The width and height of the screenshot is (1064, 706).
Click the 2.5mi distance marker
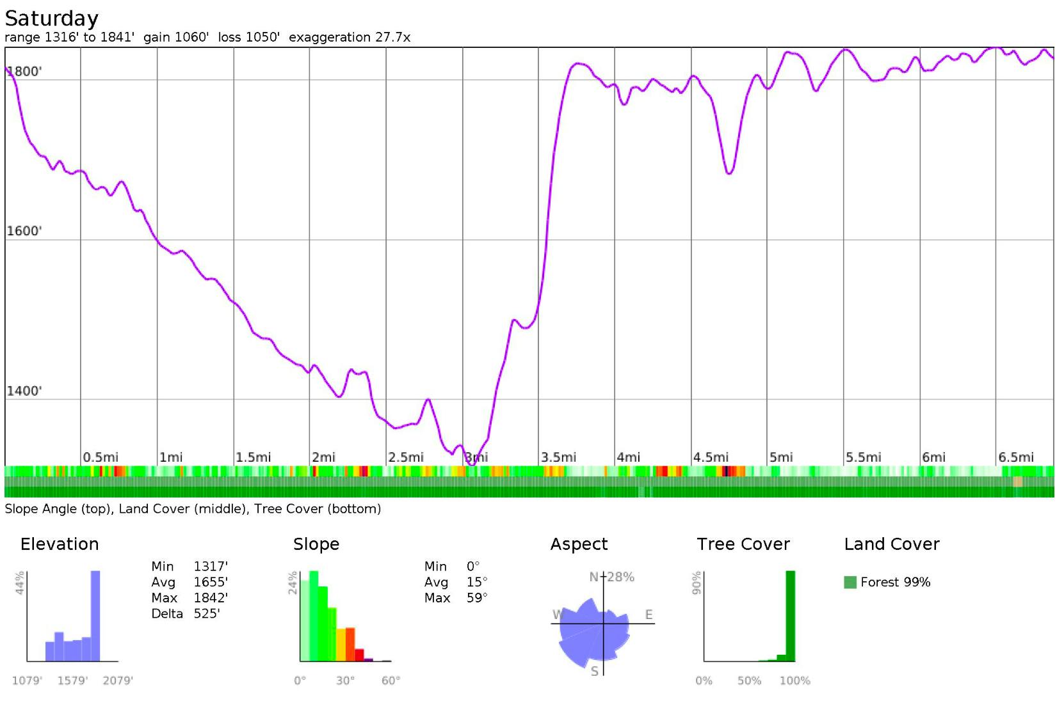(406, 457)
